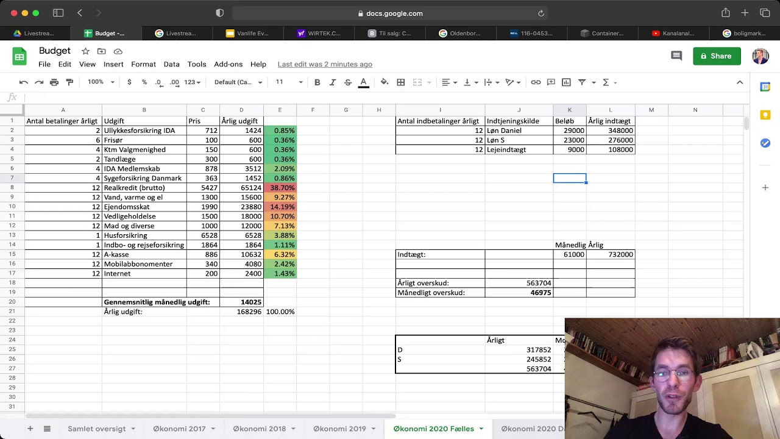Click the Insert comment icon
The image size is (780, 439).
coord(551,82)
